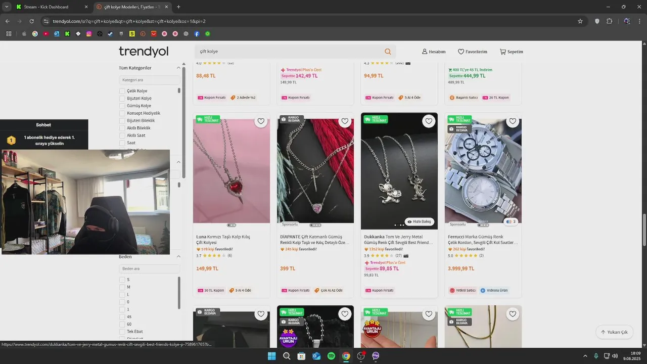Open Favorilerim favorites page
Viewport: 647px width, 364px height.
tap(473, 52)
